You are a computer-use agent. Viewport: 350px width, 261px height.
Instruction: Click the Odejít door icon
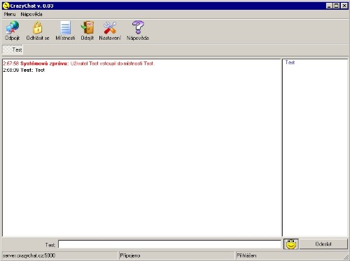87,27
